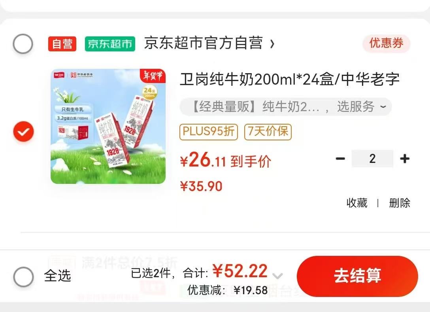Click the green 京东超市 badge
430x312 pixels.
click(110, 44)
